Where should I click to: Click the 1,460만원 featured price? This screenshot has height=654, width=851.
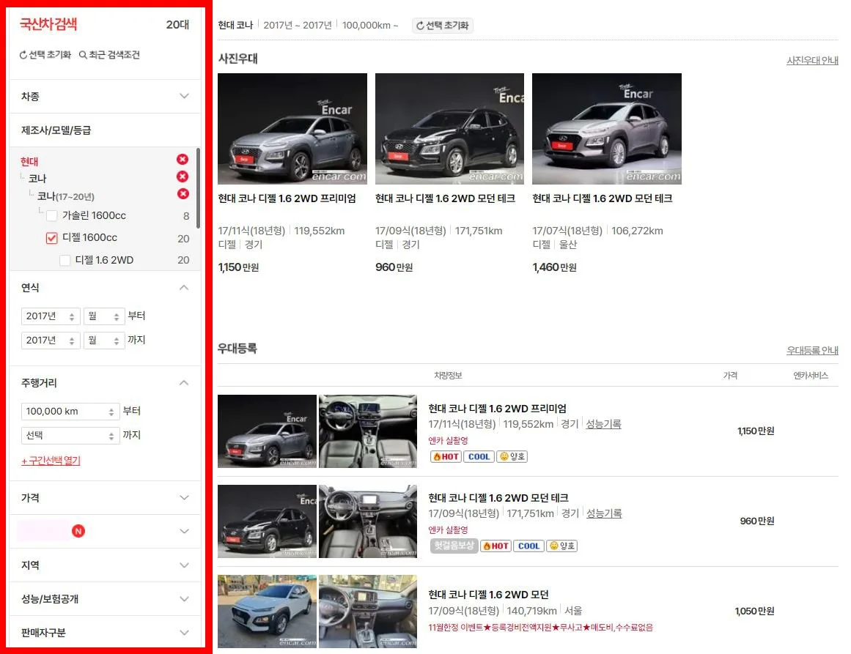554,267
